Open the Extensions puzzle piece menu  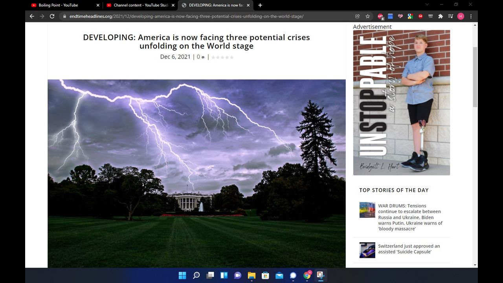440,16
